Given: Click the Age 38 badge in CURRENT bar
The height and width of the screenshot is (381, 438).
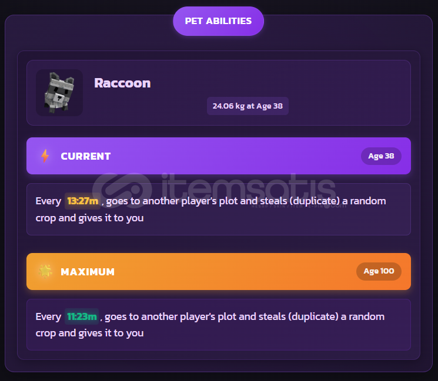Looking at the screenshot, I should tap(381, 156).
